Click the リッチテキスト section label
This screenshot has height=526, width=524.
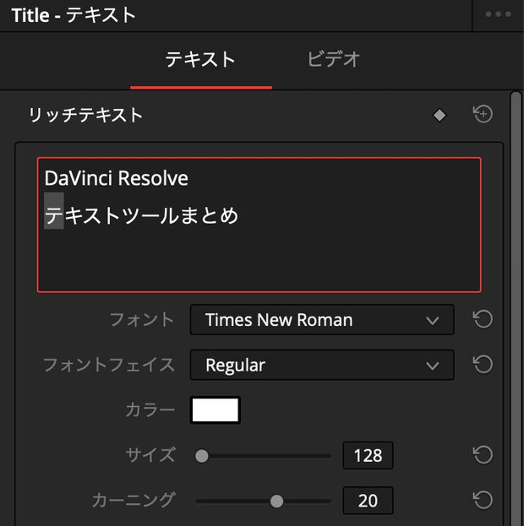86,115
